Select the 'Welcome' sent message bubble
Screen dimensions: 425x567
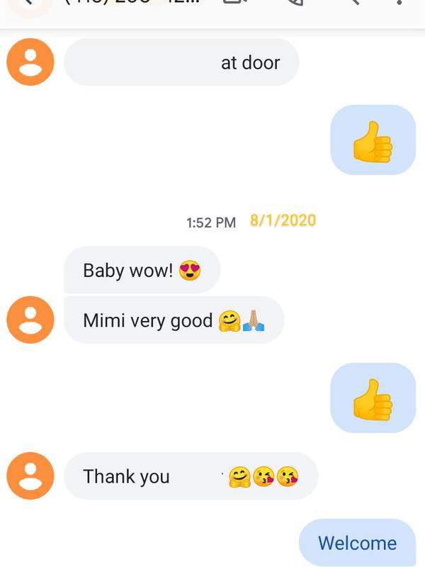click(x=358, y=542)
